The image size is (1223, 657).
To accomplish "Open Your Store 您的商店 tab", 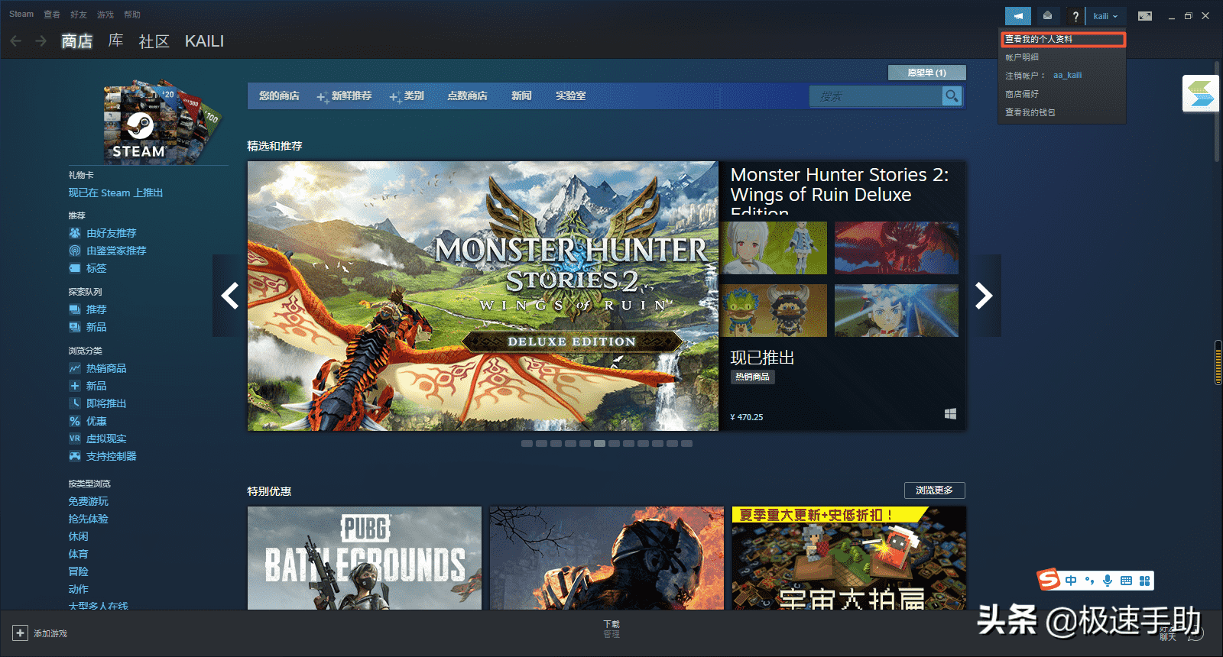I will pos(279,96).
